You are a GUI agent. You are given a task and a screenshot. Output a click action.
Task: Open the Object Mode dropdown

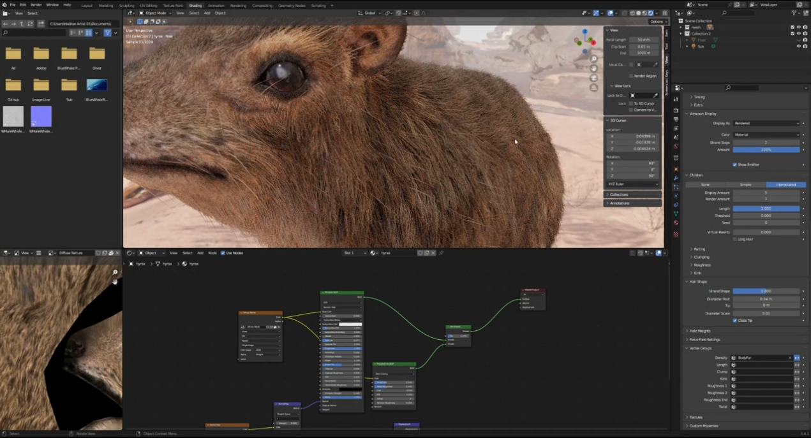click(156, 13)
